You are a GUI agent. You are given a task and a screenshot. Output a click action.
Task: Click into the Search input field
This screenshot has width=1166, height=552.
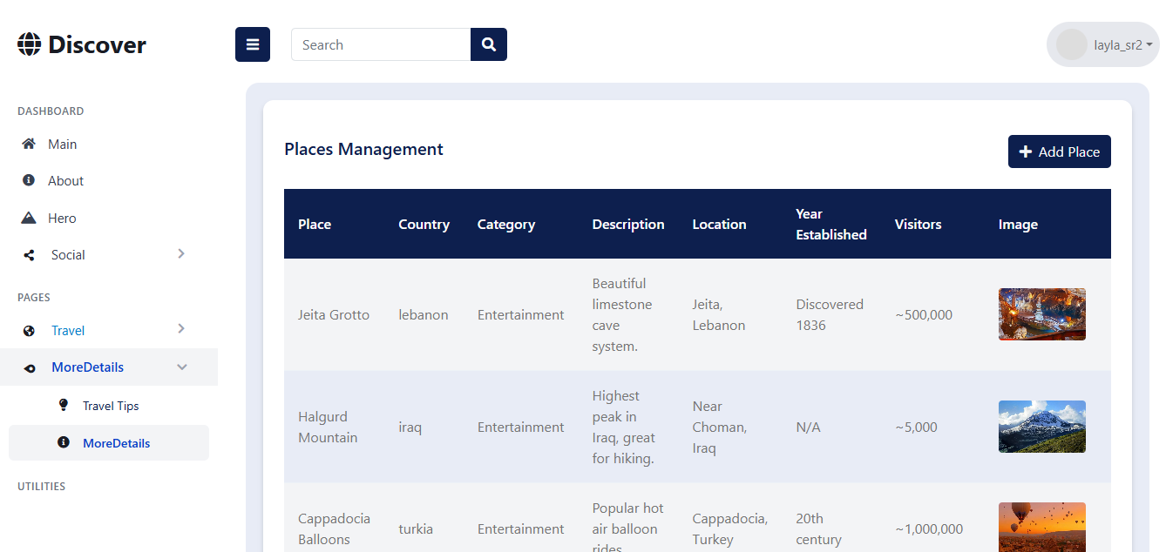pyautogui.click(x=381, y=44)
